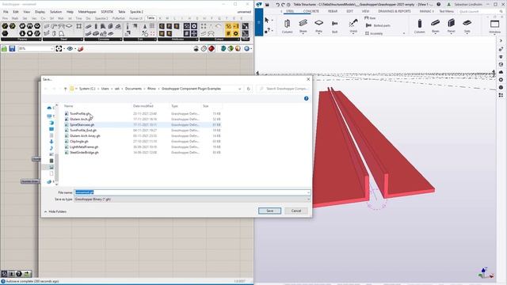
Task: Click the blue globe icon in canvas toolbar
Action: (247, 48)
